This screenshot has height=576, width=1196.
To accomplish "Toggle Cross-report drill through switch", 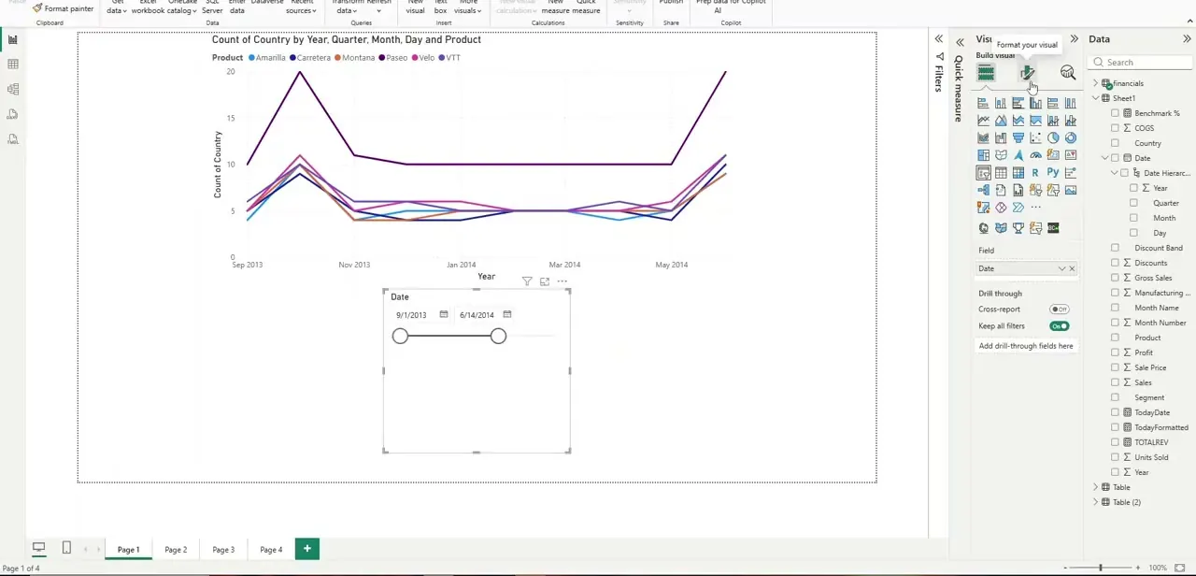I will pos(1059,310).
